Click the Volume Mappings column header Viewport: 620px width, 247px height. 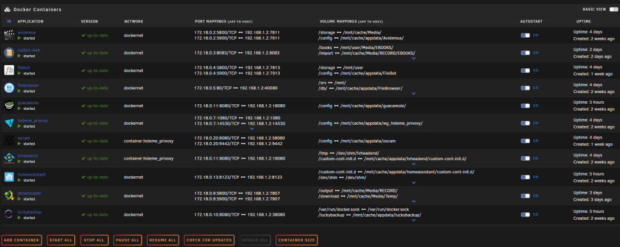coord(351,21)
